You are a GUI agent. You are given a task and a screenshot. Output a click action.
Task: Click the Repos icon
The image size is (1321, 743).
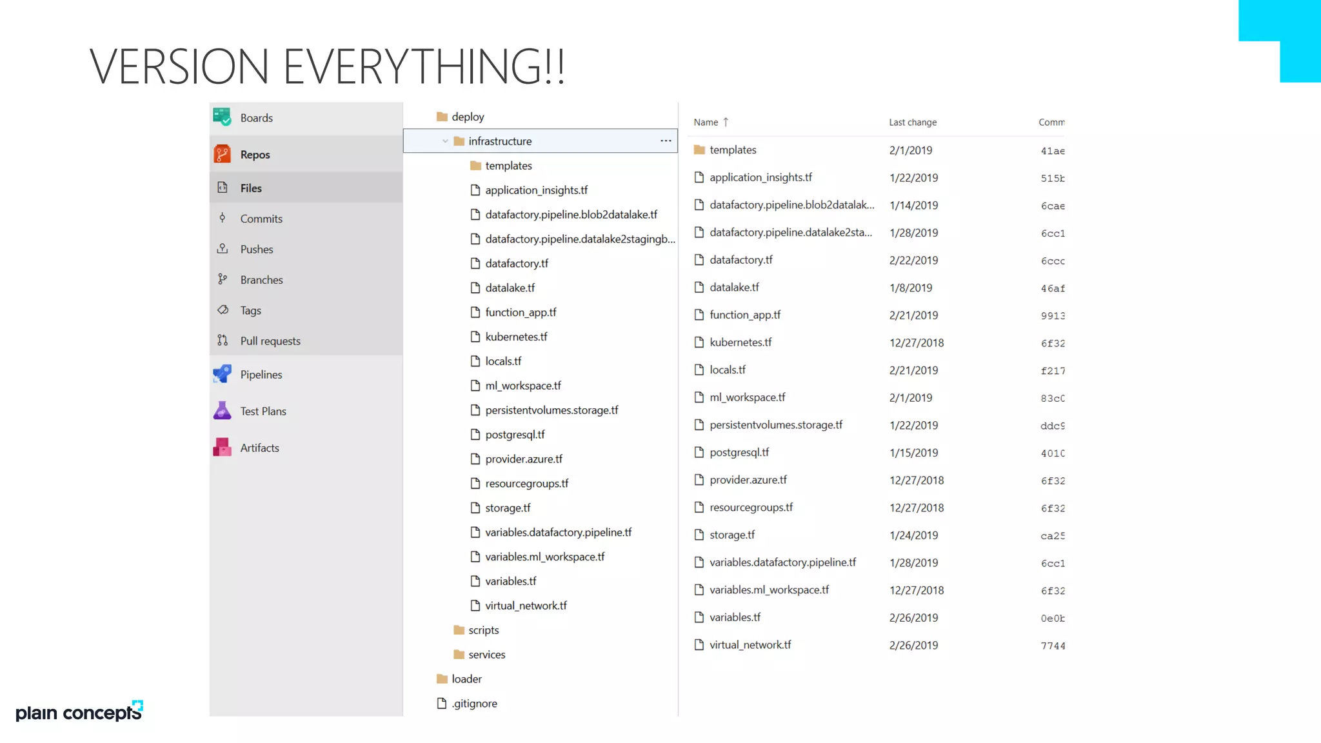222,154
